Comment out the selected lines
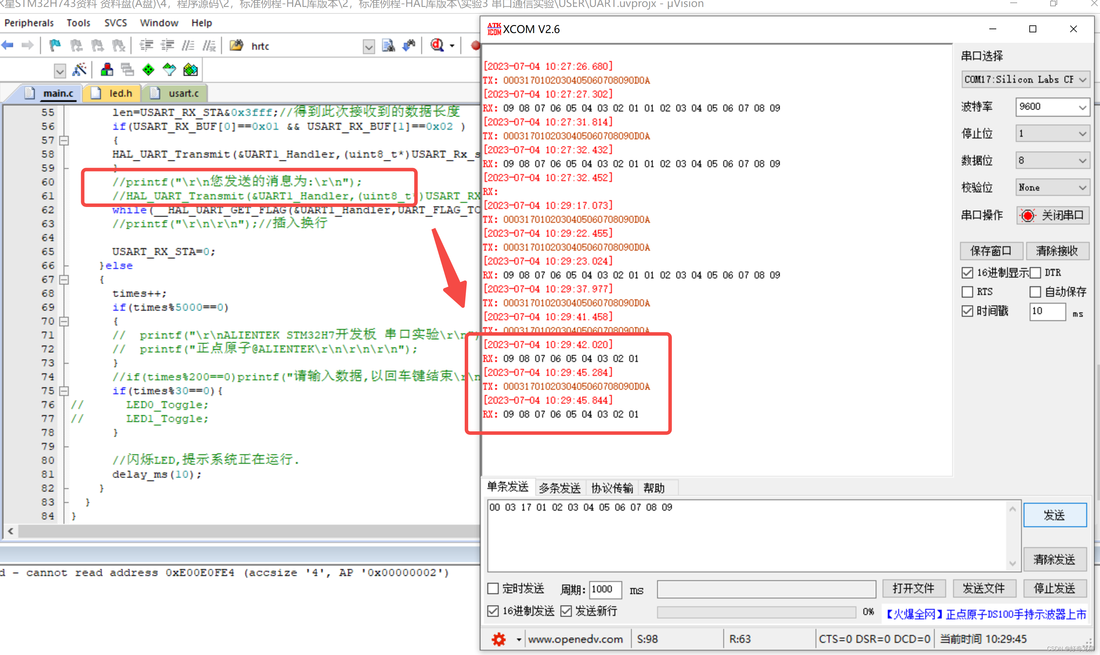Screen dimensions: 1100x655 click(x=188, y=46)
